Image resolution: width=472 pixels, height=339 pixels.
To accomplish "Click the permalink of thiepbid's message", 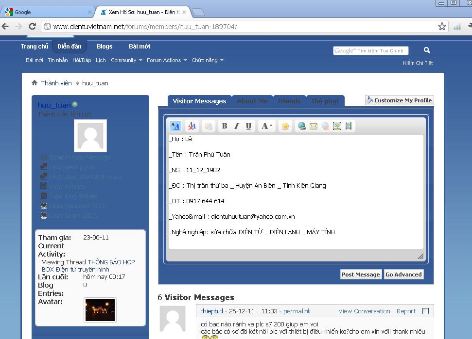I will 297,311.
